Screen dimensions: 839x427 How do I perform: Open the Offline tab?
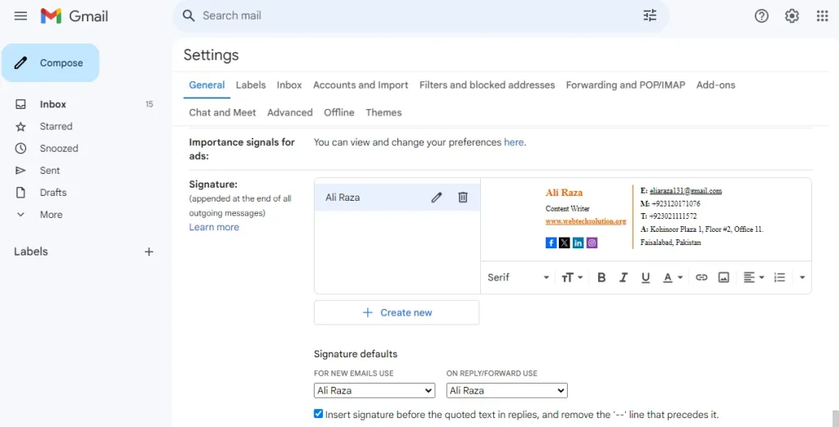point(338,112)
